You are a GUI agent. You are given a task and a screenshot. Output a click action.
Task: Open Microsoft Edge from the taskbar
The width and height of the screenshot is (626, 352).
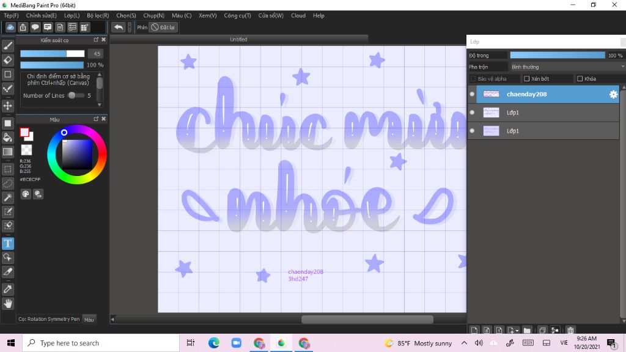(213, 343)
